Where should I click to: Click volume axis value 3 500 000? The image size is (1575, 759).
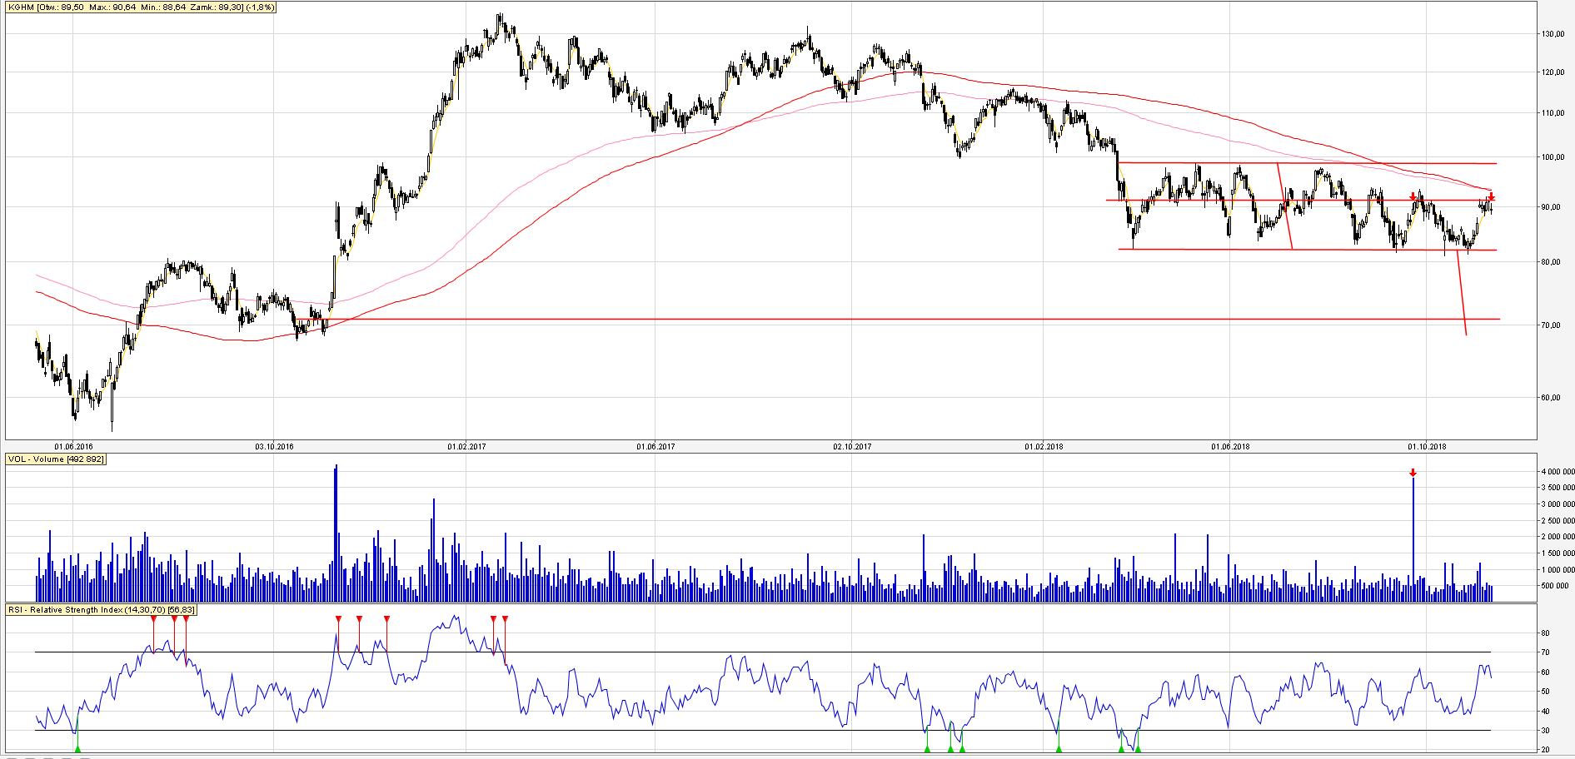pyautogui.click(x=1558, y=488)
